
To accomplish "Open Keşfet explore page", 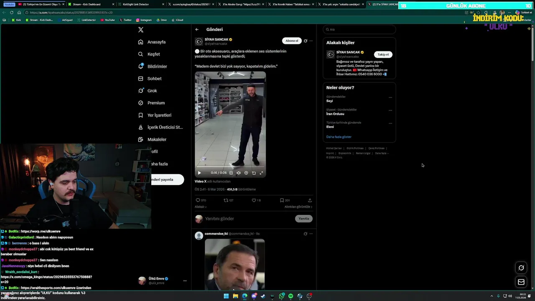I will [x=149, y=54].
